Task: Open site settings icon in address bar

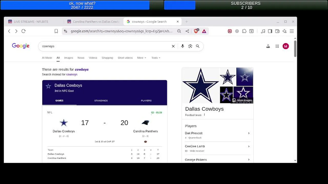Action: [x=65, y=31]
